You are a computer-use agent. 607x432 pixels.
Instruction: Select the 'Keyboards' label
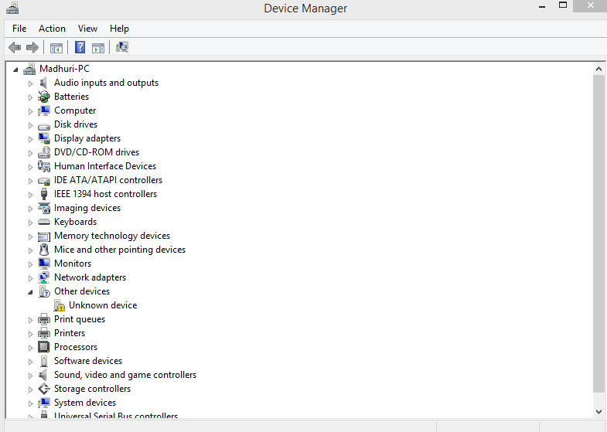pos(76,222)
